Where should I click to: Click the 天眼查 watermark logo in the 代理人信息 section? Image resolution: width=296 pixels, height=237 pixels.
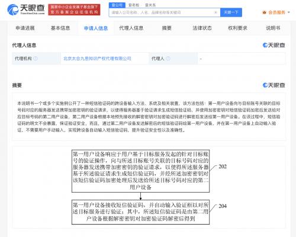(x=274, y=45)
